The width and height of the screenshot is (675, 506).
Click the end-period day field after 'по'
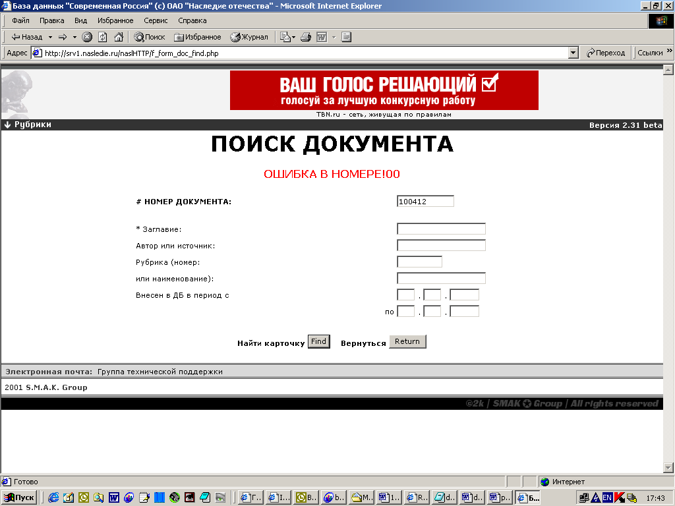[x=405, y=311]
